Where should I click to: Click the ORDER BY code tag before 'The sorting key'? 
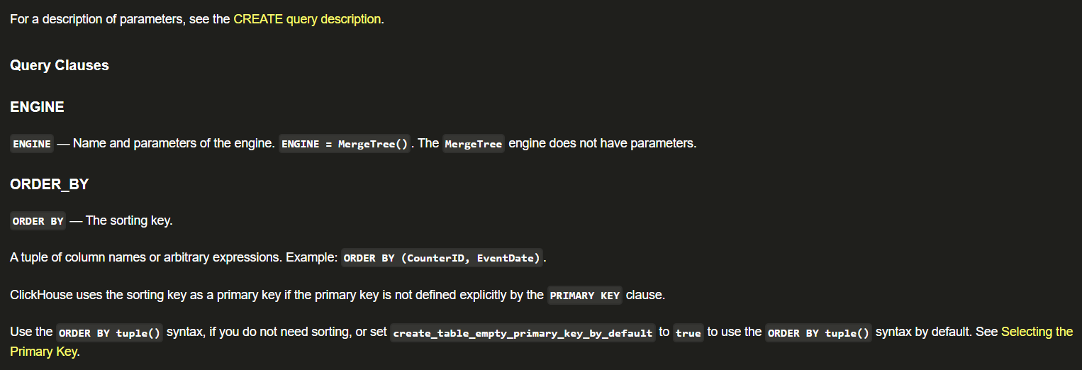coord(38,221)
